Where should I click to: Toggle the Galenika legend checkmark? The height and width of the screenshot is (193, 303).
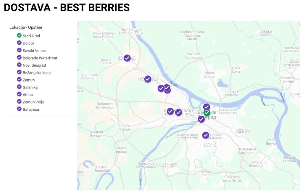pos(19,87)
